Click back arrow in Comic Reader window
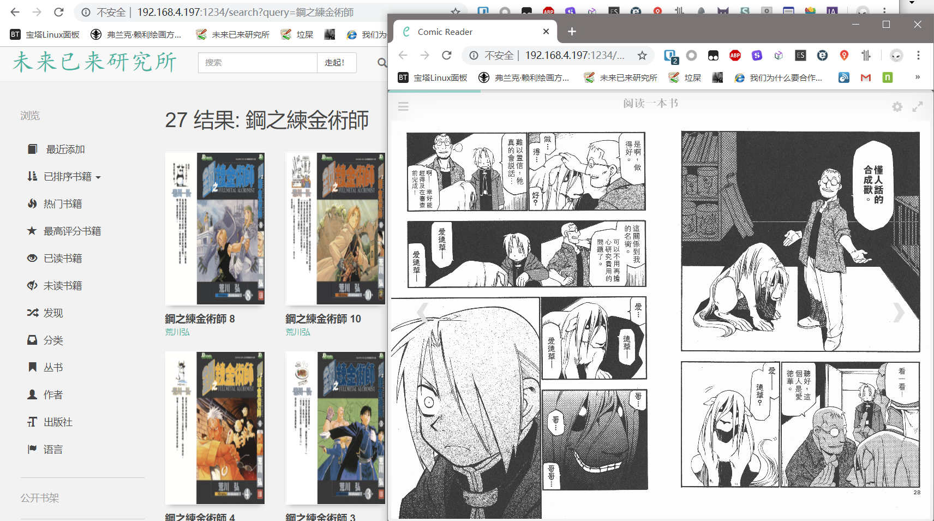Viewport: 934px width, 521px height. pos(403,55)
